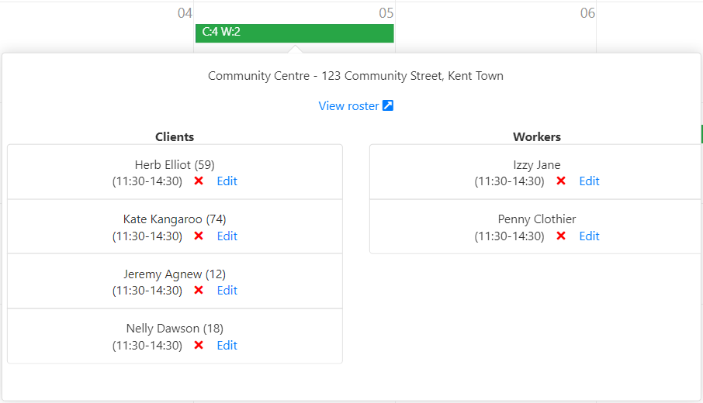Edit Izzy Jane's shift
703x403 pixels.
click(589, 181)
